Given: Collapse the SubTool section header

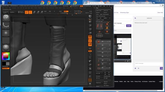Looking at the screenshot, I should [x=98, y=40].
